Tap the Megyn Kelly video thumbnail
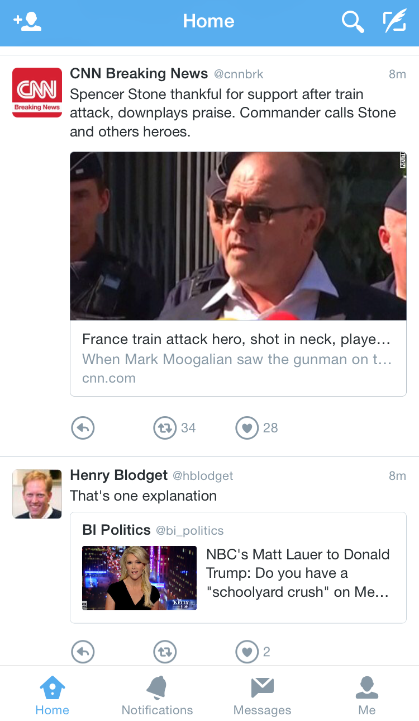This screenshot has width=419, height=721. click(139, 578)
